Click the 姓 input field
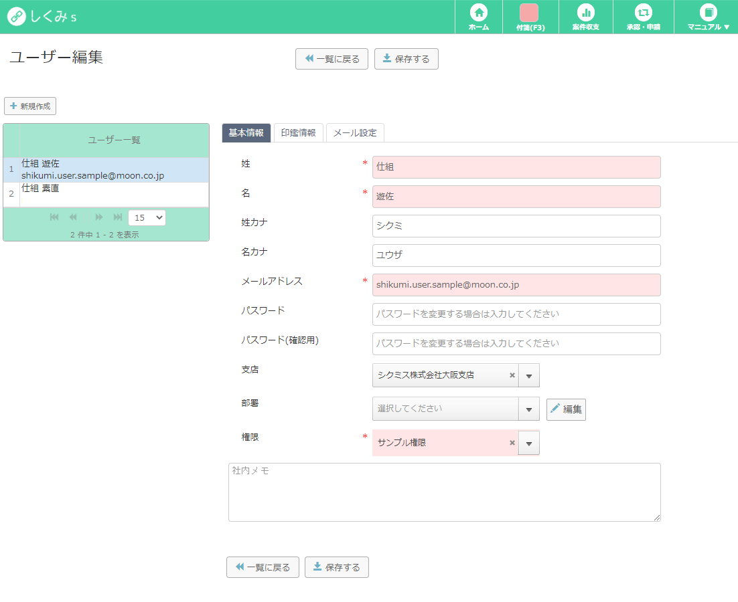Screen dimensions: 738x602 [516, 167]
